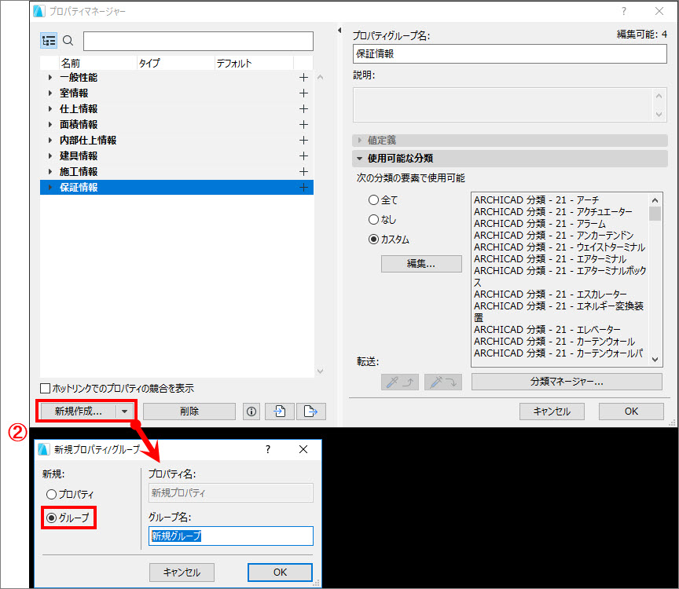Expand the 保証情報 group triangle

50,188
